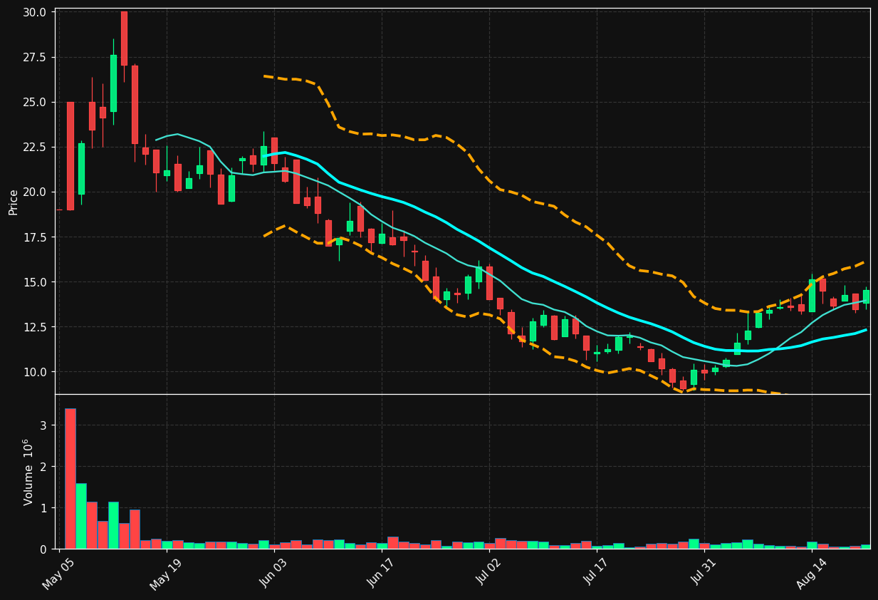Click the 17.5 price tick label

[35, 237]
